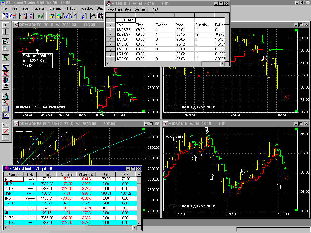This screenshot has width=311, height=233.
Task: Click the blue 'F' Fibonacci tool
Action: (x=5, y=137)
